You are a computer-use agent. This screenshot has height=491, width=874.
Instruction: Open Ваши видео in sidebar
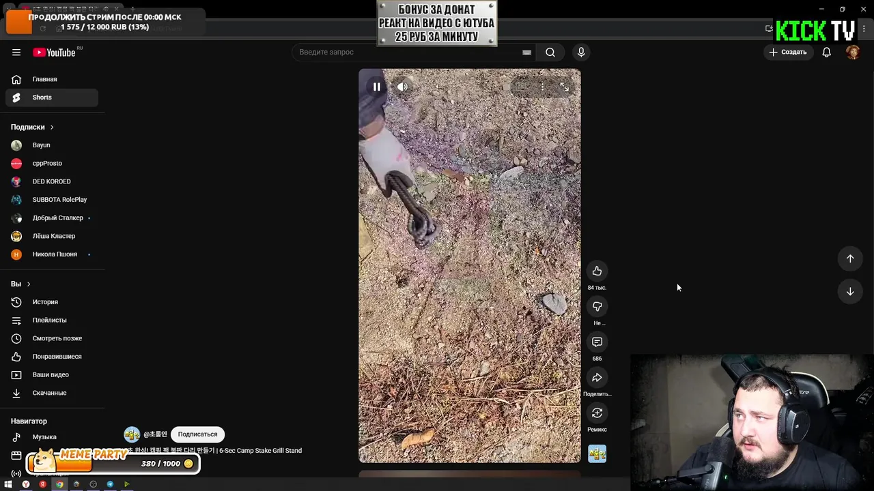52,374
